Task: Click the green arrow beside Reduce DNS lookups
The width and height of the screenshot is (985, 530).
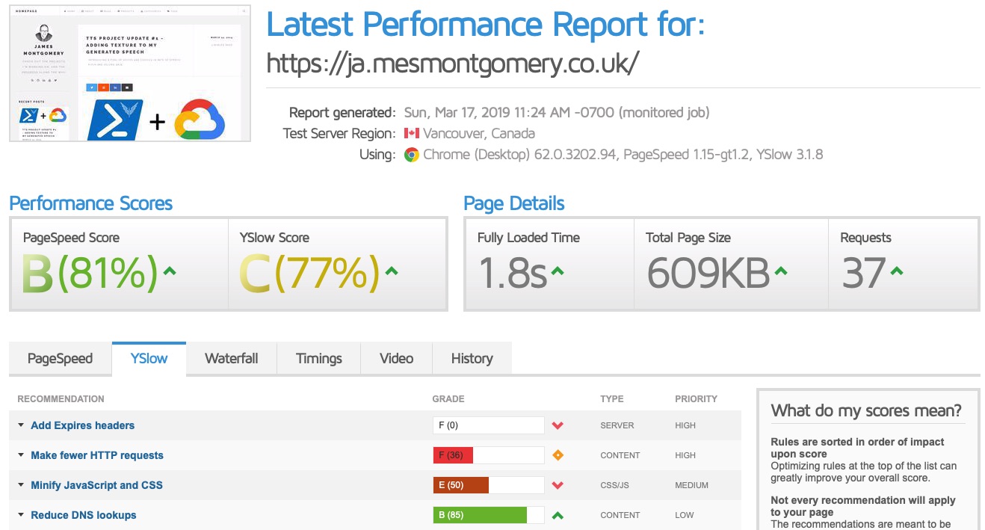Action: [x=558, y=514]
